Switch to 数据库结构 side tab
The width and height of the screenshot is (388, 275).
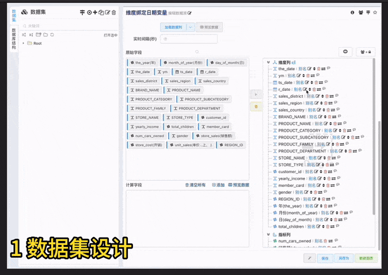pos(14,40)
